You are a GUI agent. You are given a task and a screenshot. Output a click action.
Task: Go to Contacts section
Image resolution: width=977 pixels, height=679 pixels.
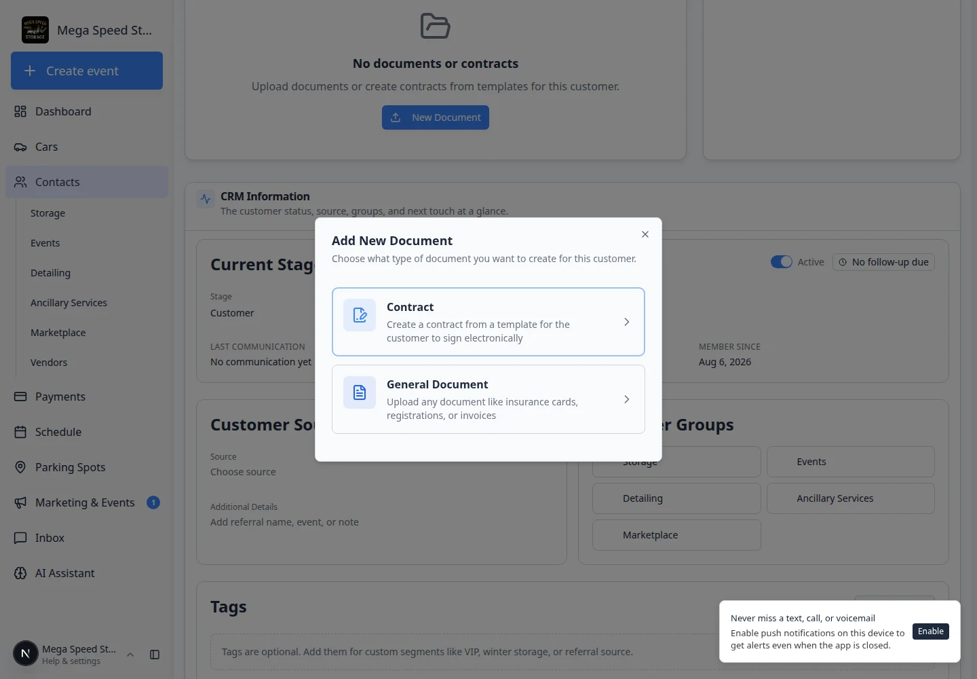(87, 182)
